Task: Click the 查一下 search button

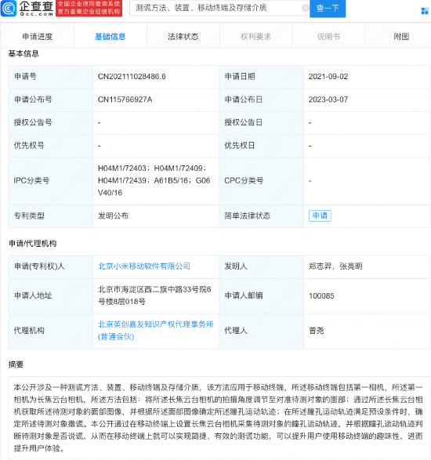Action: click(x=328, y=8)
